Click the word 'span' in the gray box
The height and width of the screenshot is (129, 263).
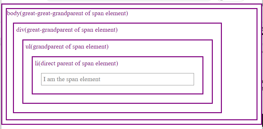[72, 80]
